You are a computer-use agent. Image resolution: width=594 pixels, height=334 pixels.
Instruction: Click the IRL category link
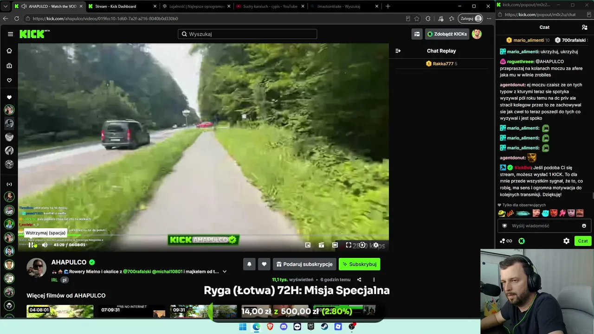click(x=54, y=280)
